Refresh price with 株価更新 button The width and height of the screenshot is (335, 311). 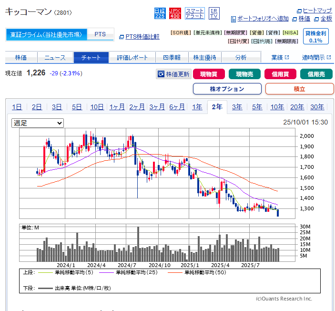point(174,74)
